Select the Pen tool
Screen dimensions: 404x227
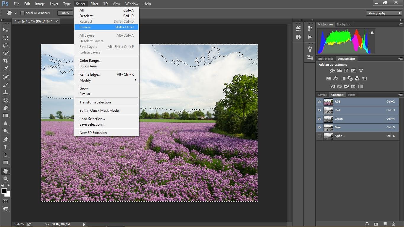[x=6, y=139]
